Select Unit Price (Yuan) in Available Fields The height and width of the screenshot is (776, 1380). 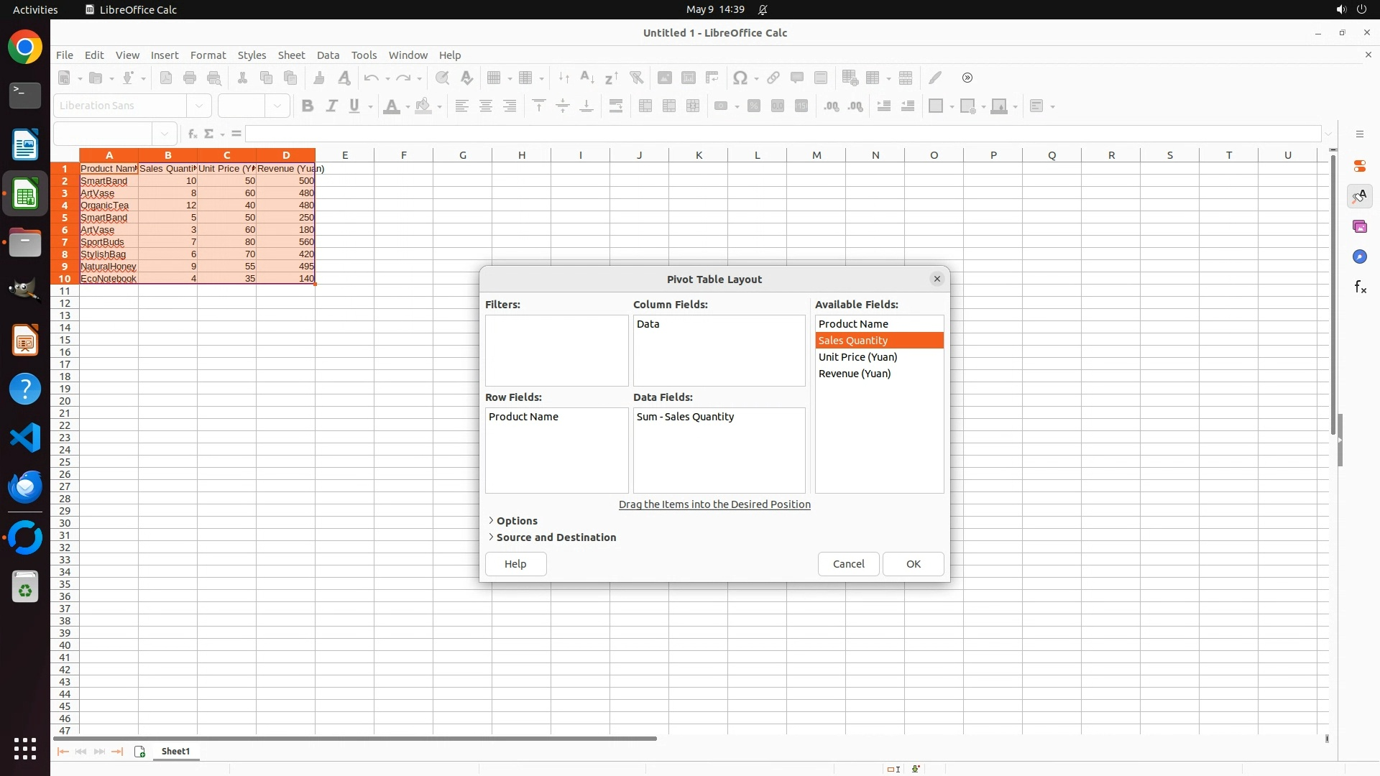(857, 357)
